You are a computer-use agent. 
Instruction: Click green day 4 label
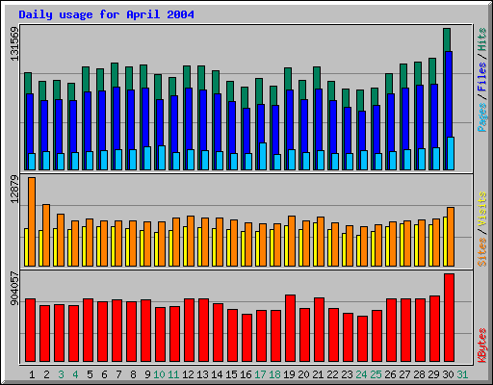[75, 374]
